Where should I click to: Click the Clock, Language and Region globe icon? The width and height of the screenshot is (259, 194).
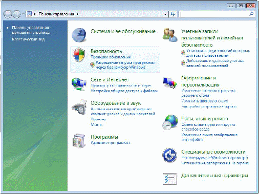click(x=170, y=122)
